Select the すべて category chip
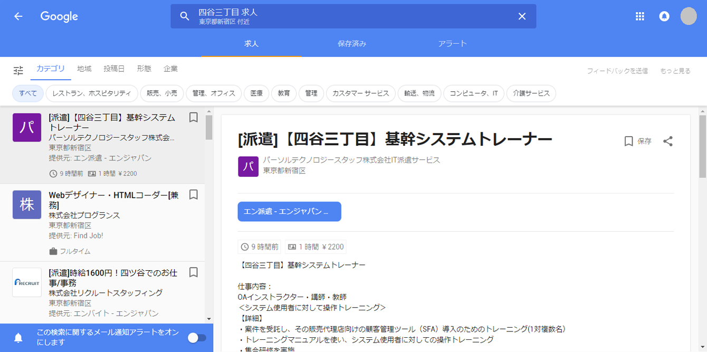 click(x=28, y=93)
